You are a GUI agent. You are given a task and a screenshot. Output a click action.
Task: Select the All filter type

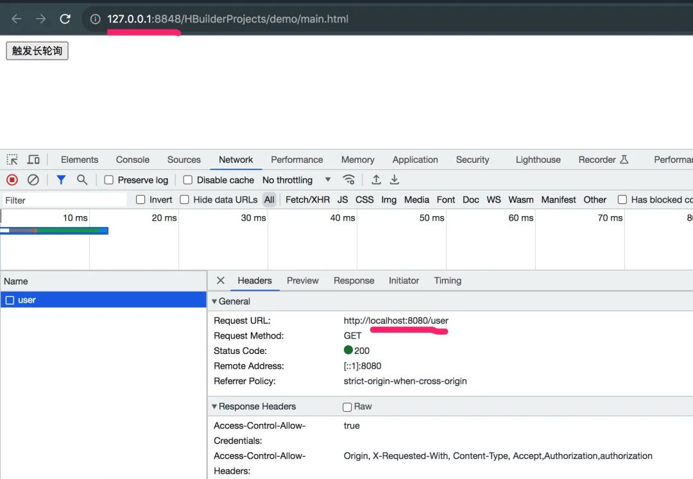[x=269, y=199]
